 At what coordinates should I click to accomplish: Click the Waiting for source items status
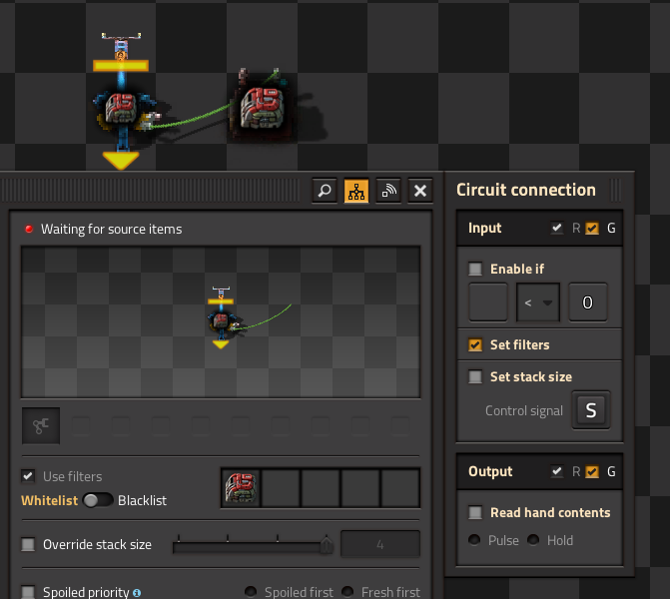tap(111, 229)
